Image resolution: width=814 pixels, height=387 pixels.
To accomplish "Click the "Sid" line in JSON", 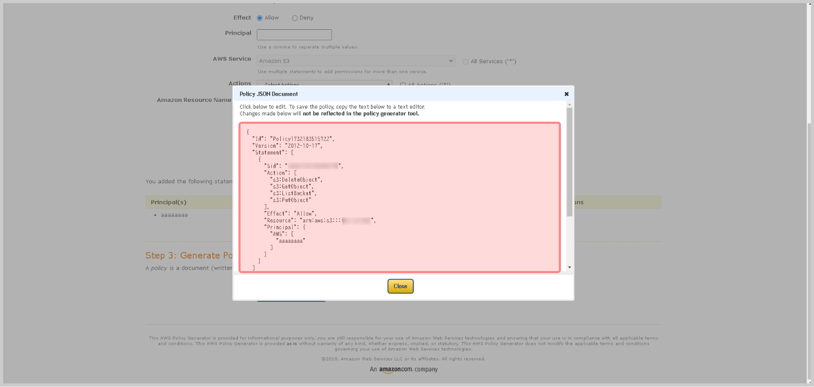I will click(304, 166).
